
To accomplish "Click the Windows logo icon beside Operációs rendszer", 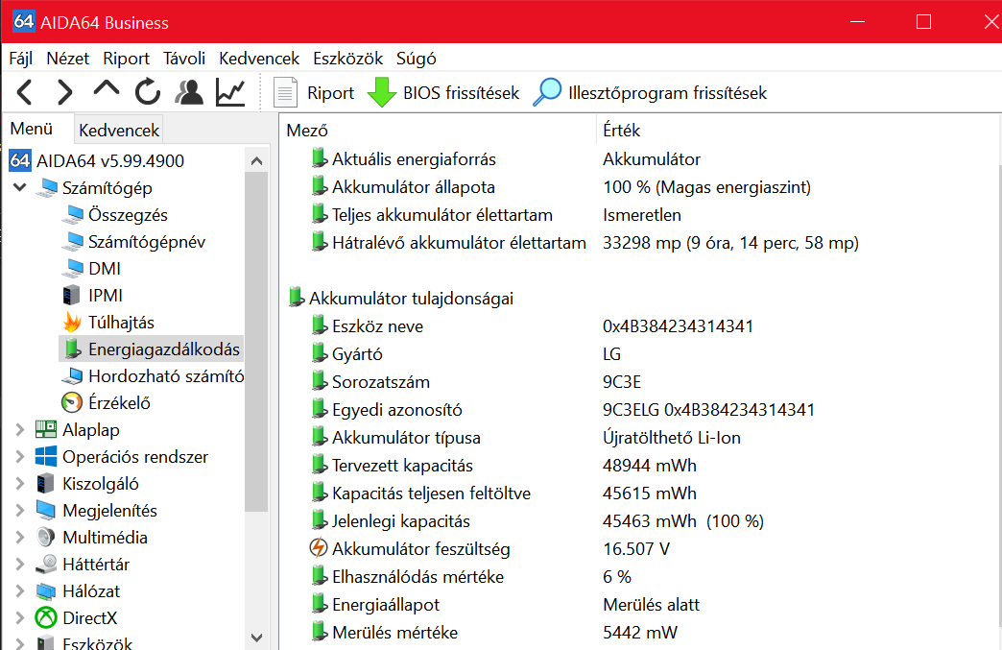I will tap(46, 456).
